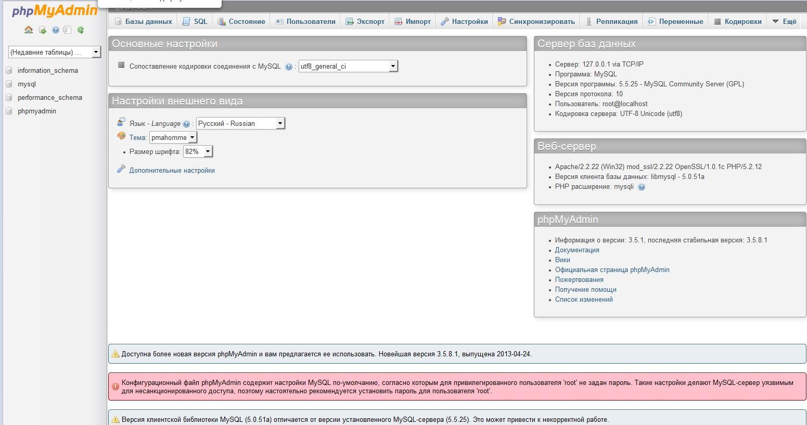807x425 pixels.
Task: Click the red root password warning message
Action: 457,387
